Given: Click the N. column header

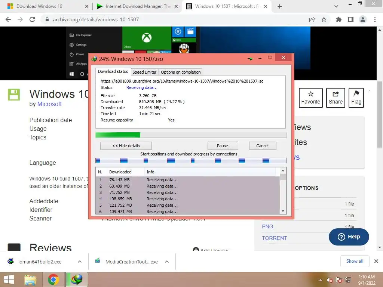Looking at the screenshot, I should click(x=101, y=172).
